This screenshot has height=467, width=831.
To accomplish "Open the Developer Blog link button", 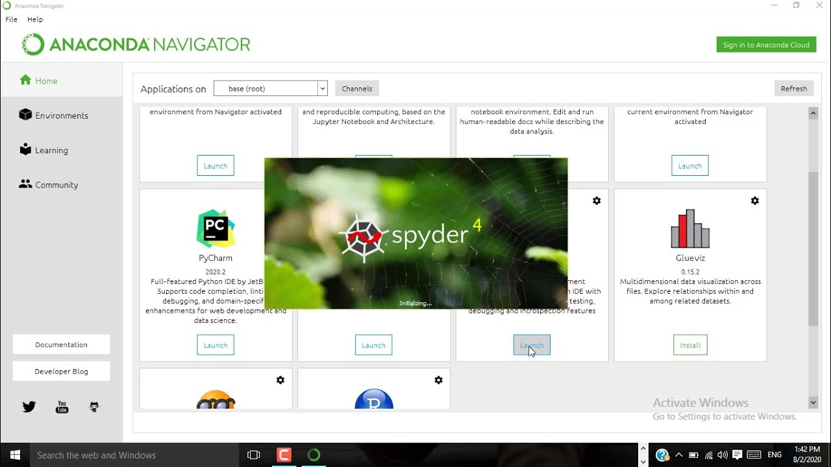I will pyautogui.click(x=61, y=372).
